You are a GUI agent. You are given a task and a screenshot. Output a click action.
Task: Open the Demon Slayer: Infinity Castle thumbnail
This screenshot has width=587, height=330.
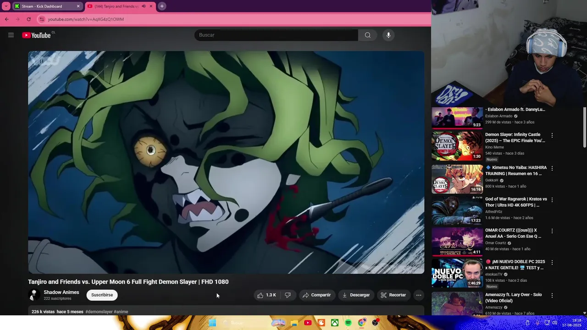pyautogui.click(x=457, y=146)
